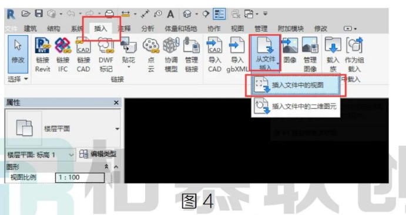Open Manage Images (管理图像) icon

tap(310, 55)
